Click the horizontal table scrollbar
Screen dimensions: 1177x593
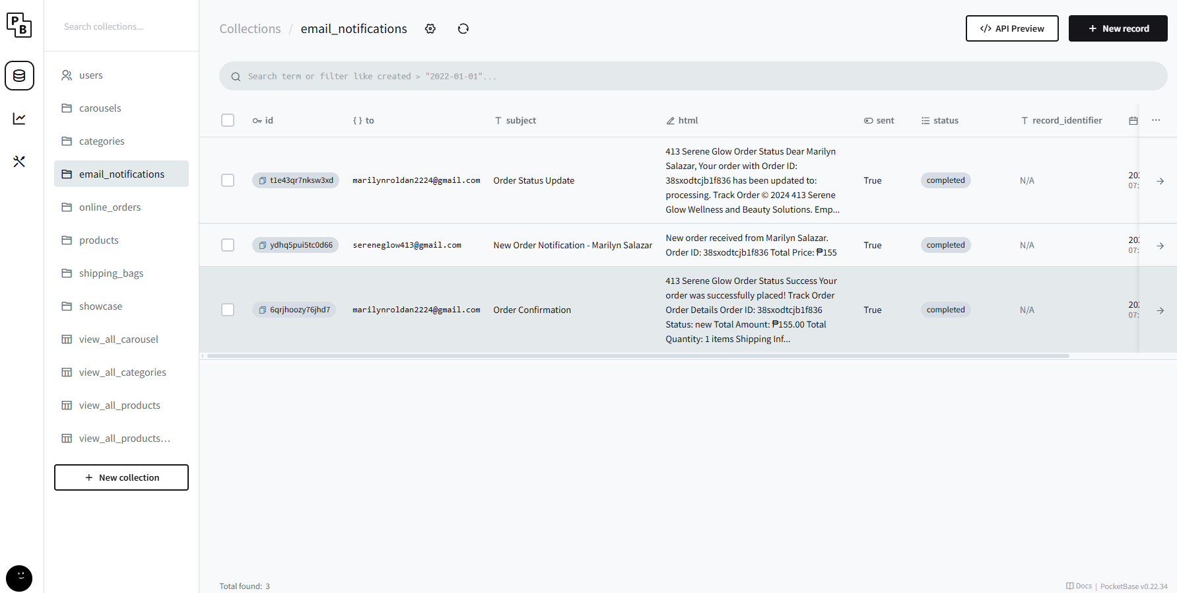click(638, 356)
